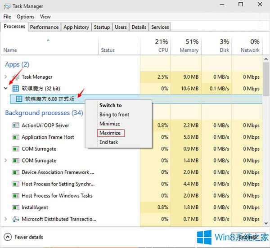Viewport: 270px width, 248px height.
Task: Click the 软媒魔方 (32 bit) app icon
Action: point(16,89)
